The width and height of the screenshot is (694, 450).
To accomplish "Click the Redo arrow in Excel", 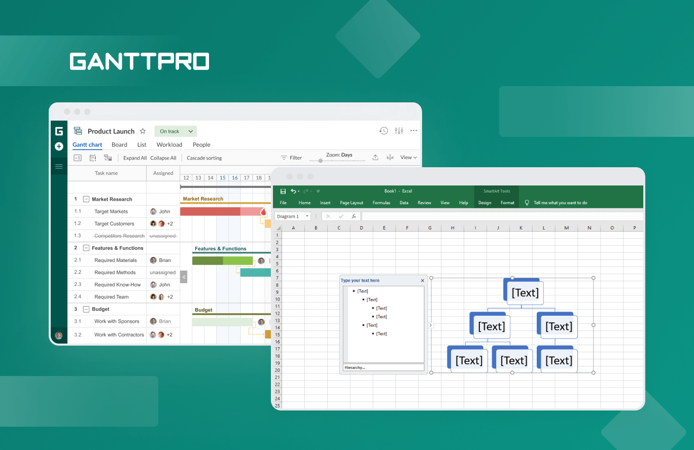I will pos(306,191).
